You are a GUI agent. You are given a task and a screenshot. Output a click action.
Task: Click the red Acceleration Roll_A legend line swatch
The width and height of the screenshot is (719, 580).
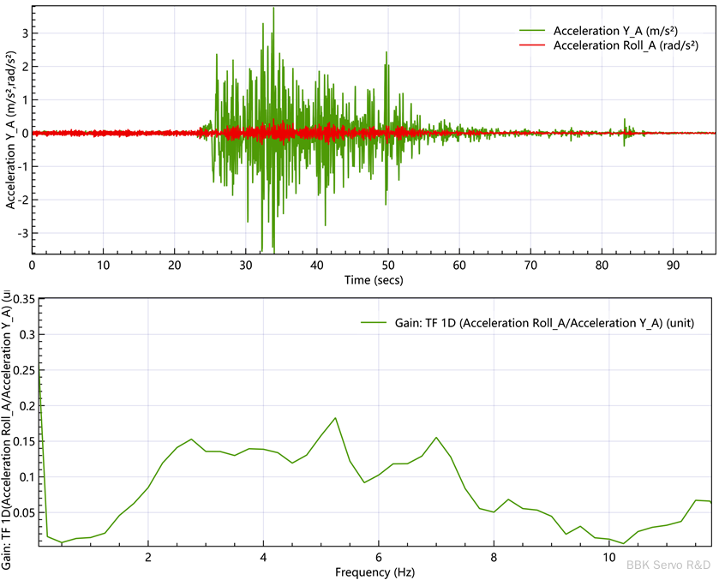pos(533,45)
